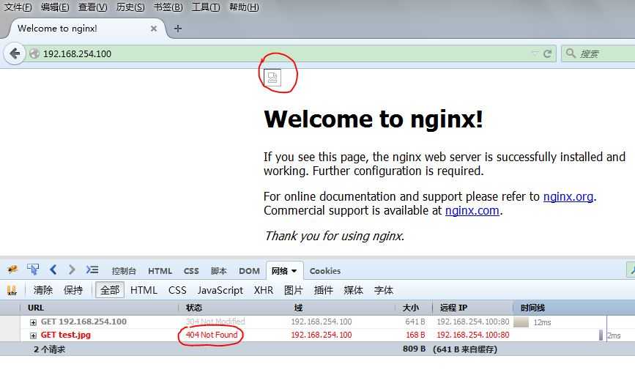Select the 媒体 network filter

click(353, 290)
